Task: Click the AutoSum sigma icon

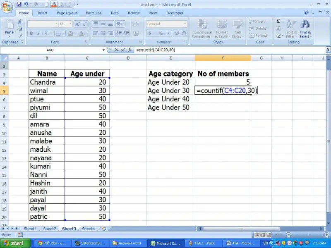Action: 278,21
